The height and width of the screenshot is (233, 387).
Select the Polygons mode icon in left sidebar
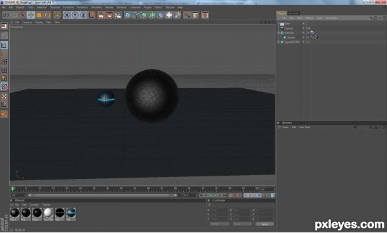tap(5, 78)
